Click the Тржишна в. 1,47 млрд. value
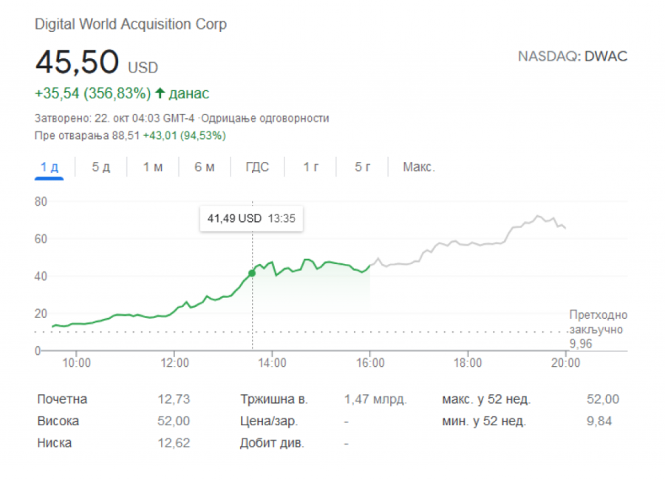This screenshot has width=665, height=480. (375, 399)
